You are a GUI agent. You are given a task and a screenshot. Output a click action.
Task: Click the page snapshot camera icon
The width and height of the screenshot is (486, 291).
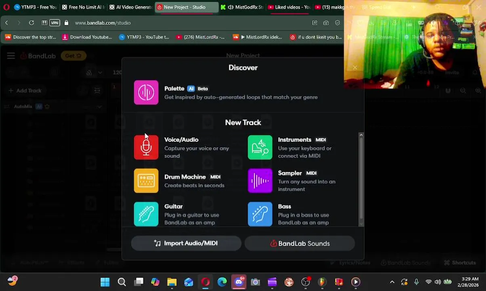[326, 23]
